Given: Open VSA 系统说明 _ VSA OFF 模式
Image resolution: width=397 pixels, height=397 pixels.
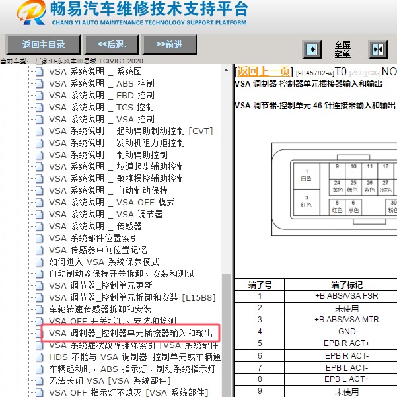Looking at the screenshot, I should [x=112, y=203].
